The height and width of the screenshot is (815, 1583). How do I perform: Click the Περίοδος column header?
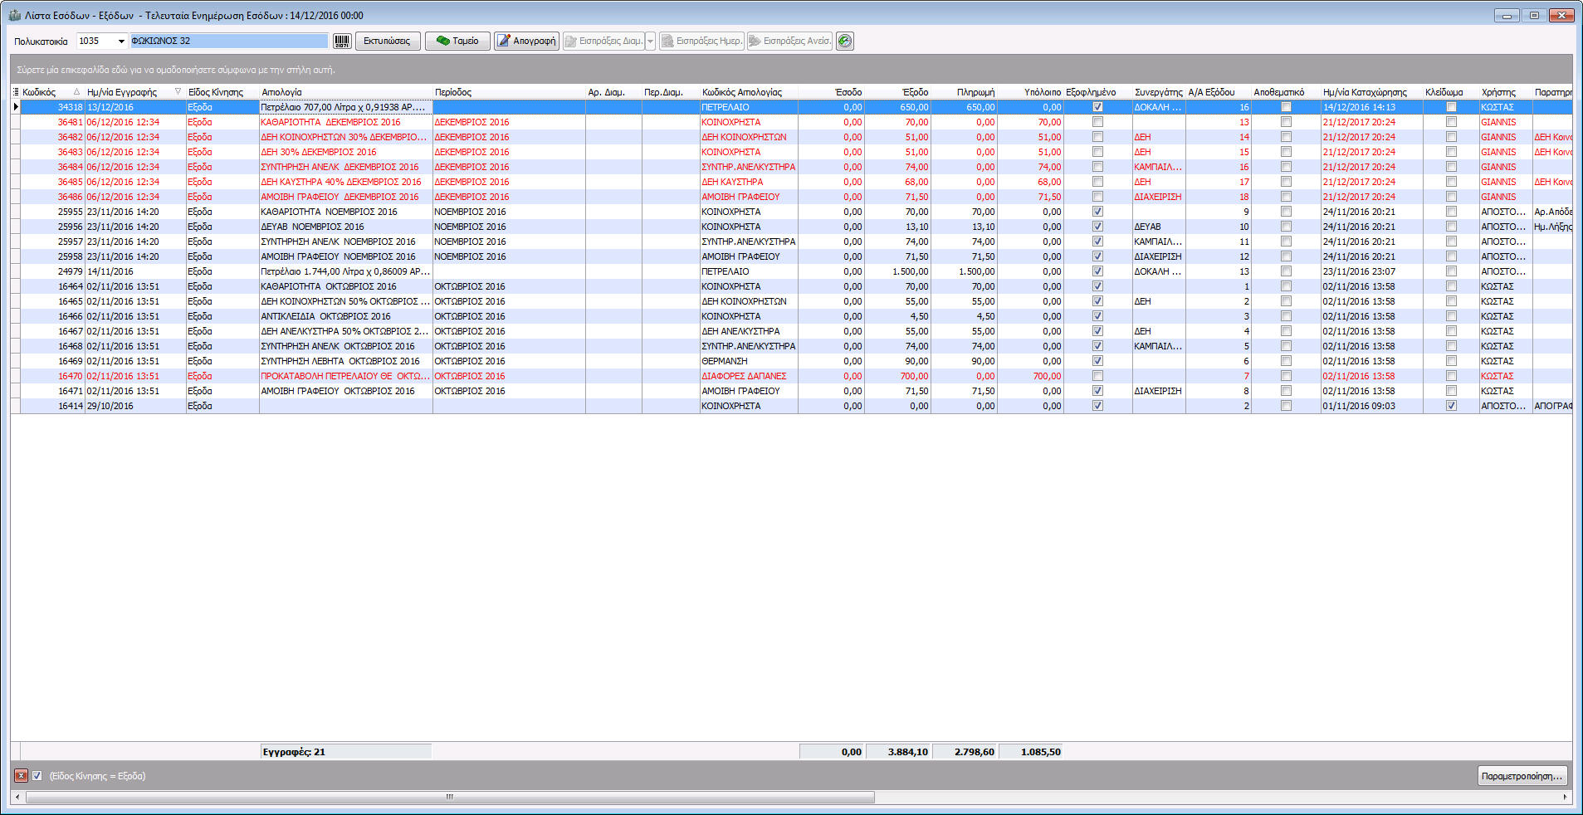point(509,92)
